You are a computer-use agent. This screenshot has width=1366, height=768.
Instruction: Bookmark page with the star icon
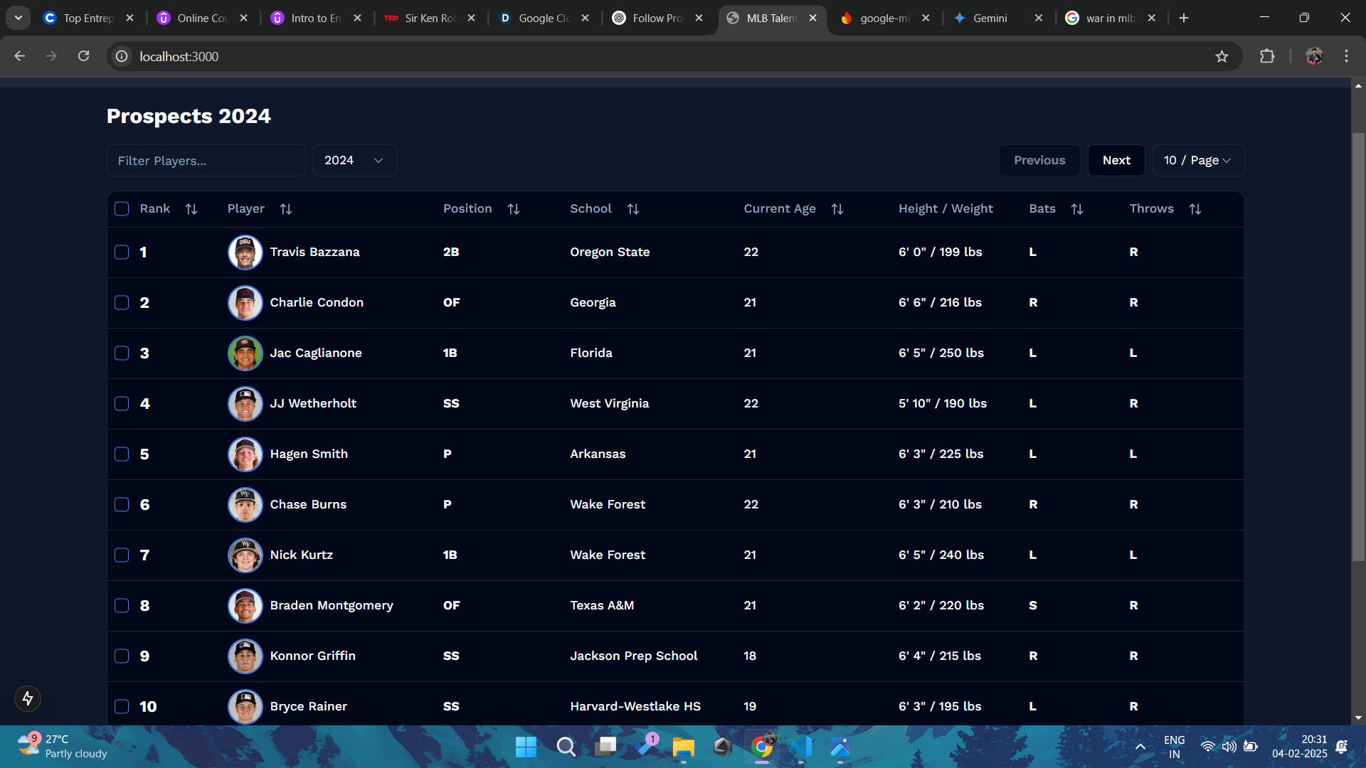coord(1222,56)
